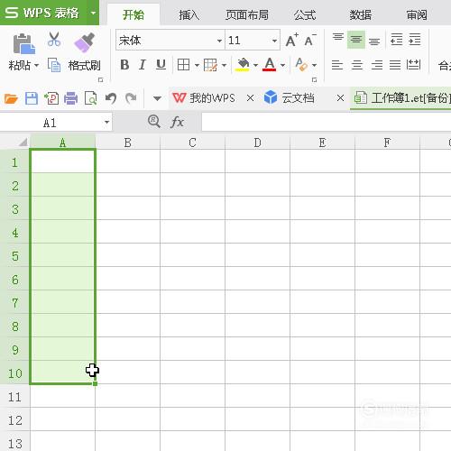Click the draw border table icon
Screen dimensions: 451x451
[x=210, y=65]
